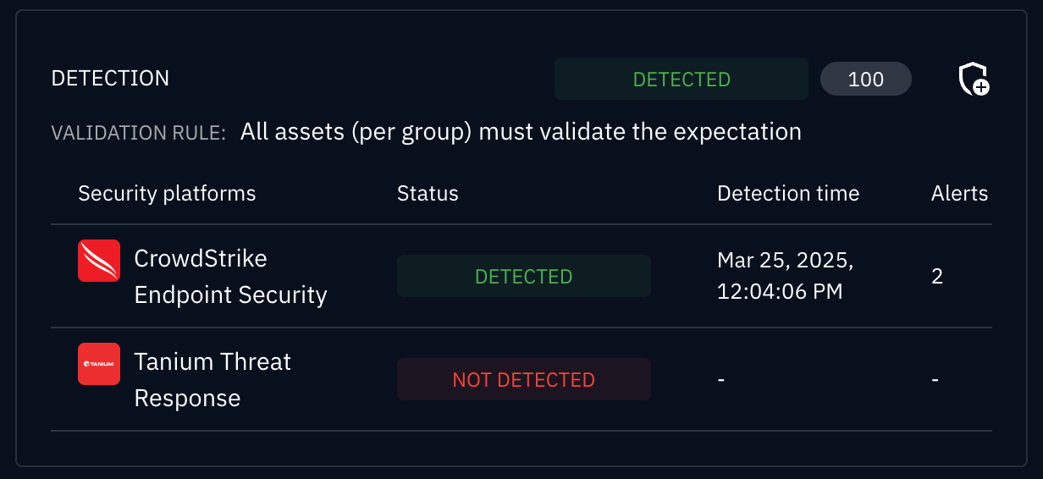Click the DETECTION section title
This screenshot has height=479, width=1043.
[110, 79]
